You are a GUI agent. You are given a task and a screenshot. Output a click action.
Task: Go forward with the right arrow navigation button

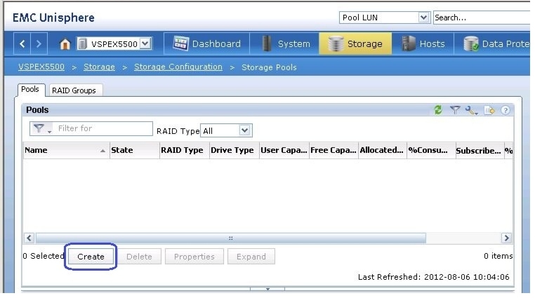pyautogui.click(x=39, y=43)
